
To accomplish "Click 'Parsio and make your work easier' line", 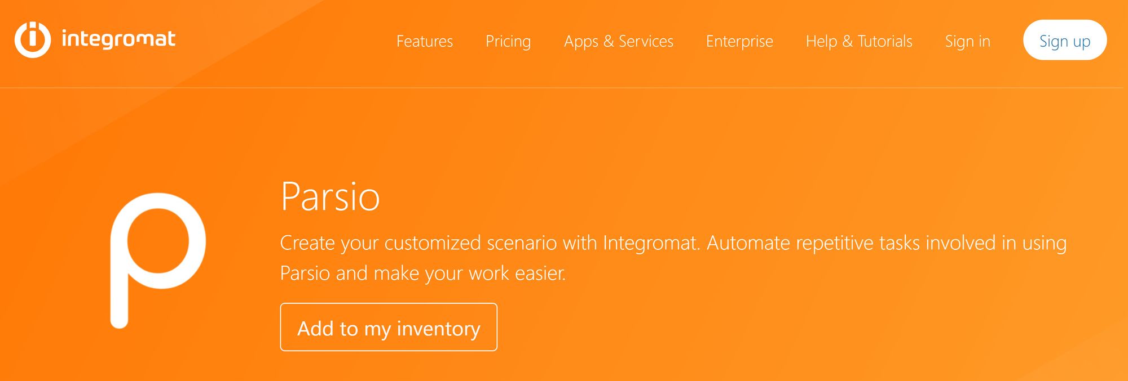I will click(423, 273).
